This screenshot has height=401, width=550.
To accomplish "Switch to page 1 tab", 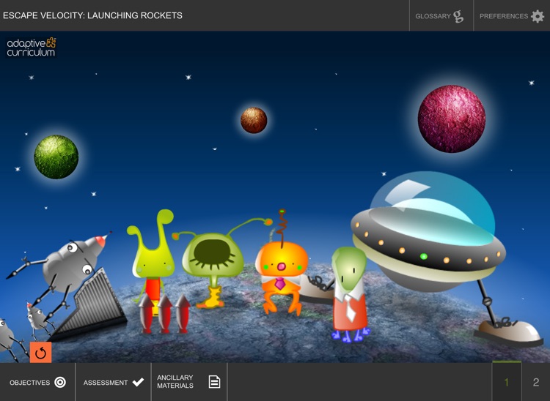I will pyautogui.click(x=507, y=382).
